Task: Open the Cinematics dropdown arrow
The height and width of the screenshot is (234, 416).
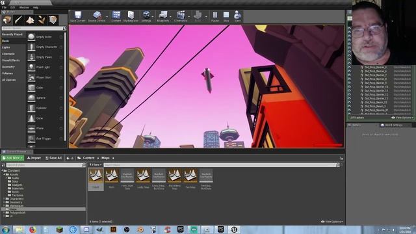Action: pyautogui.click(x=189, y=17)
